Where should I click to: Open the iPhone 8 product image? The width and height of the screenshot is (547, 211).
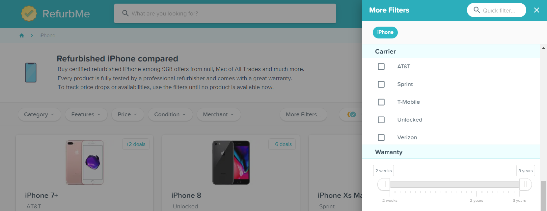(231, 162)
